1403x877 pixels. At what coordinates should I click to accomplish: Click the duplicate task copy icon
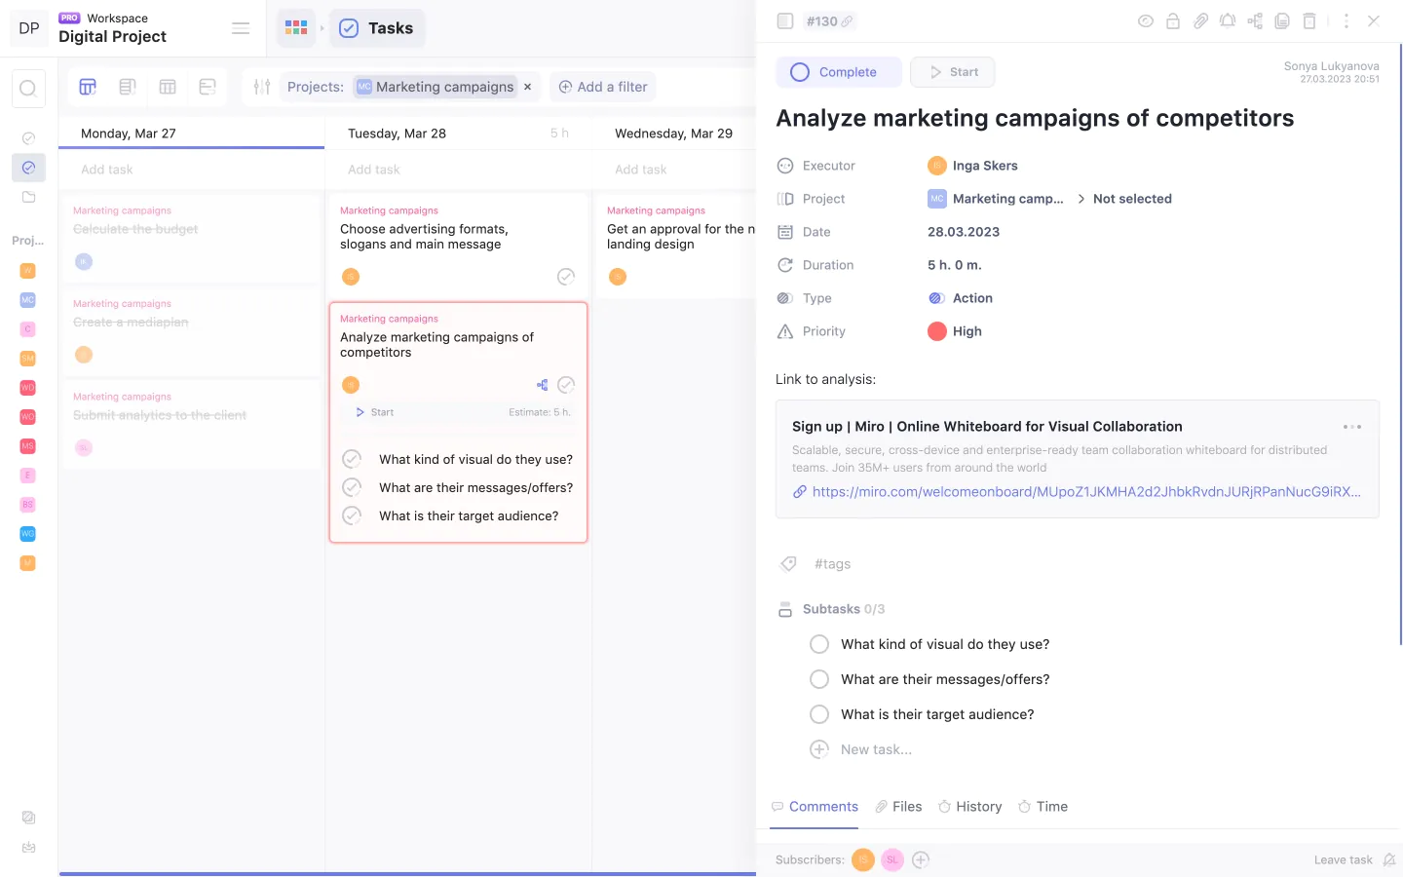(1282, 20)
